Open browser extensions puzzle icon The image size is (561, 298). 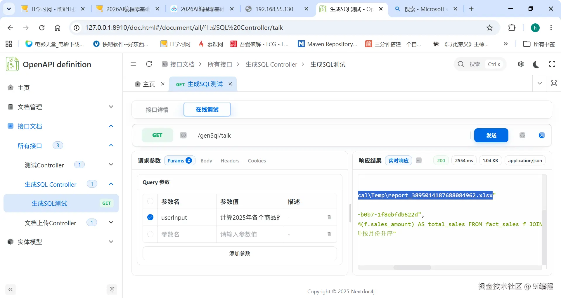(x=512, y=28)
